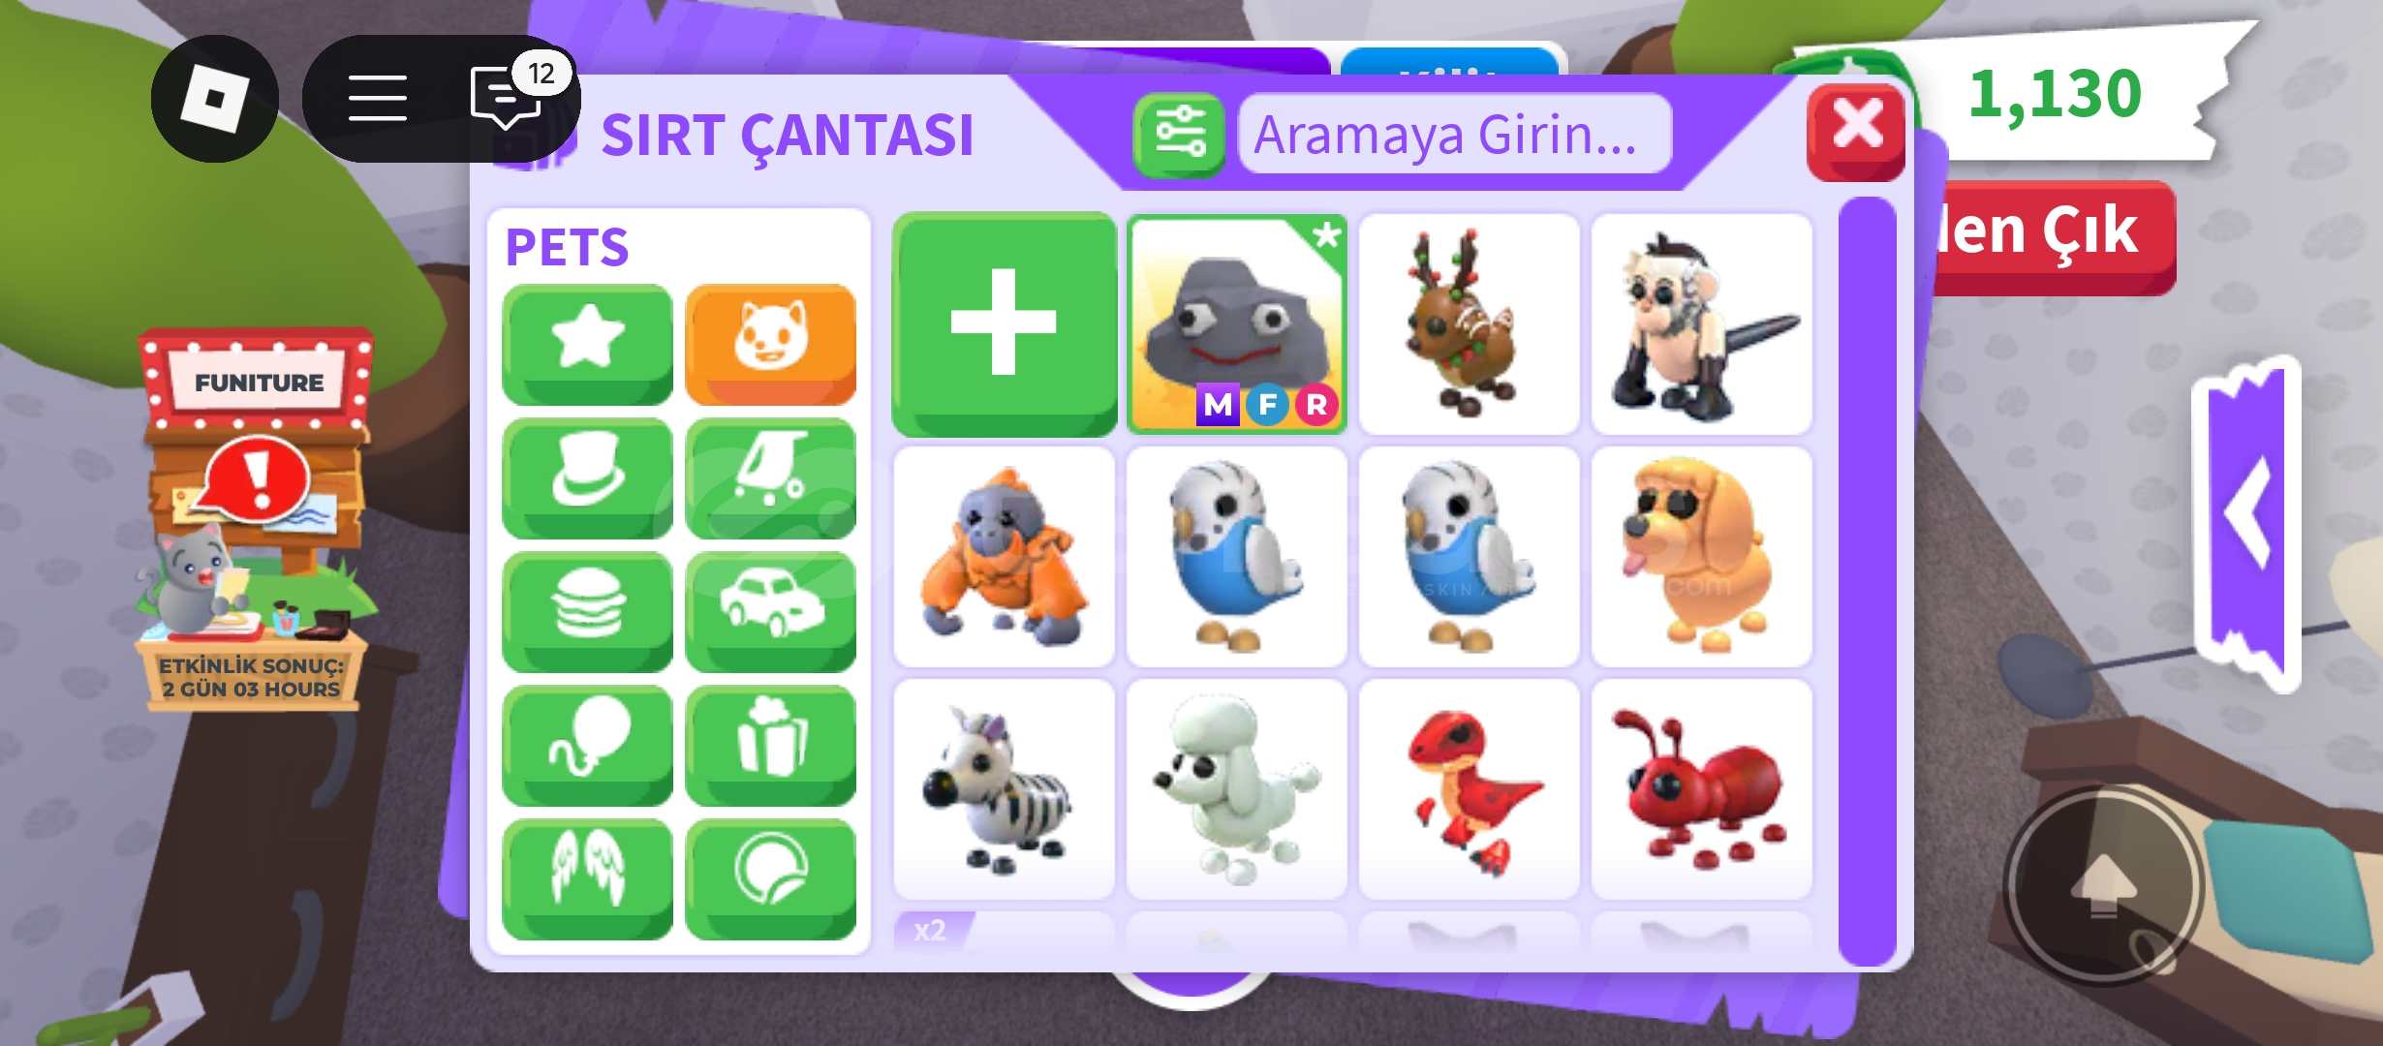Open the backpack filter options
This screenshot has width=2383, height=1046.
pos(1179,135)
